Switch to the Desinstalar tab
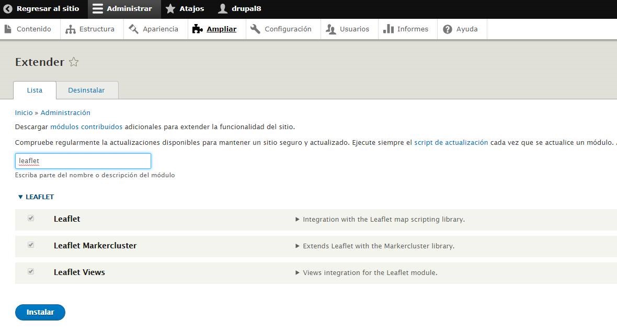The width and height of the screenshot is (617, 332). (87, 90)
